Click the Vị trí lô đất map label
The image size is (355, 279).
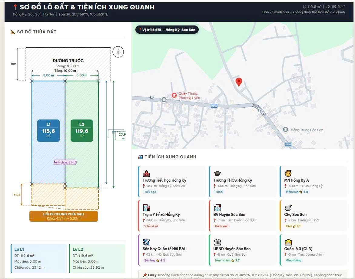167,30
